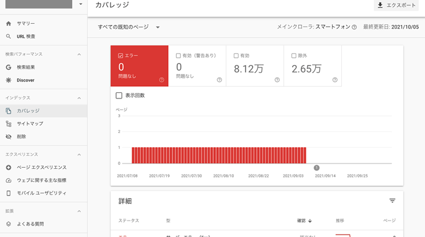Open the サマリー home icon
Screen dimensions: 425x237
pos(8,24)
